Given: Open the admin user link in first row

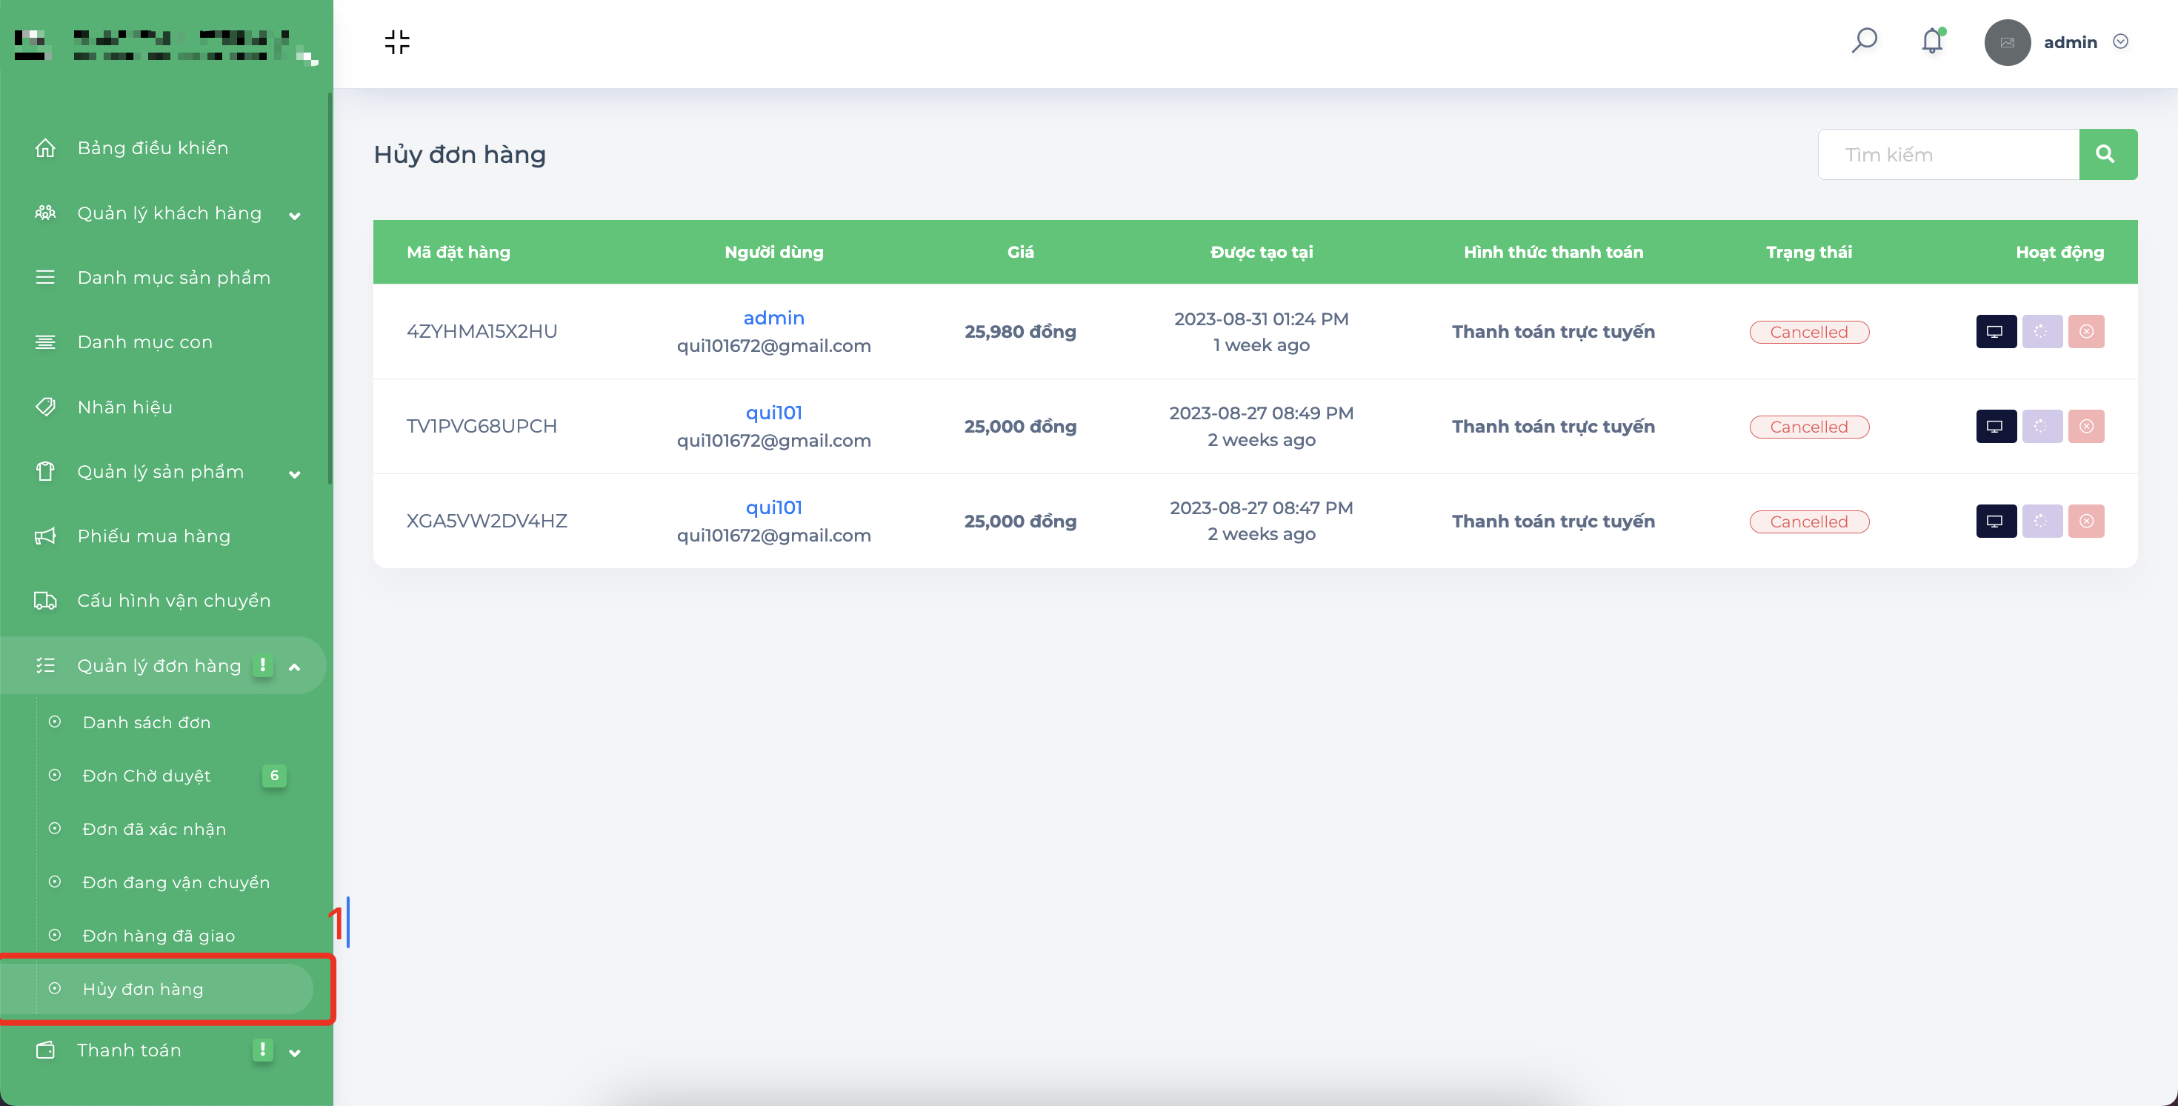Looking at the screenshot, I should tap(773, 318).
